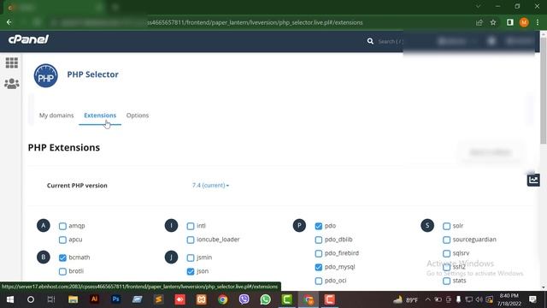Enable the brotli extension checkbox
The height and width of the screenshot is (308, 547).
62,271
